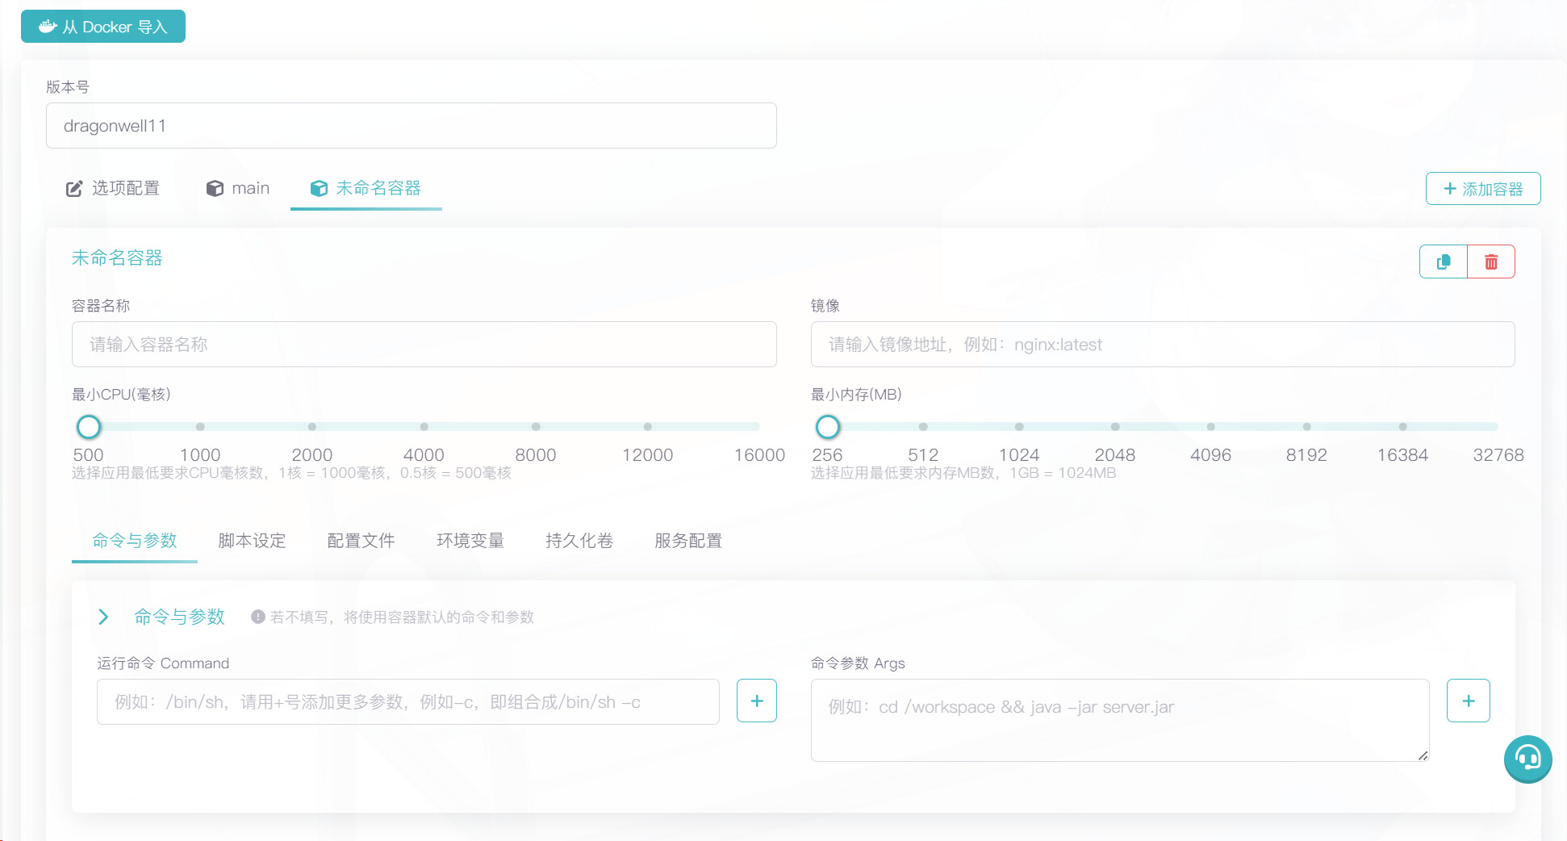Click the 添加容器 button
This screenshot has width=1567, height=841.
1483,189
